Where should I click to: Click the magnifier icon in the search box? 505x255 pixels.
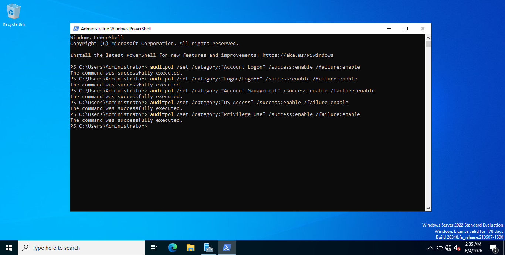pyautogui.click(x=26, y=248)
